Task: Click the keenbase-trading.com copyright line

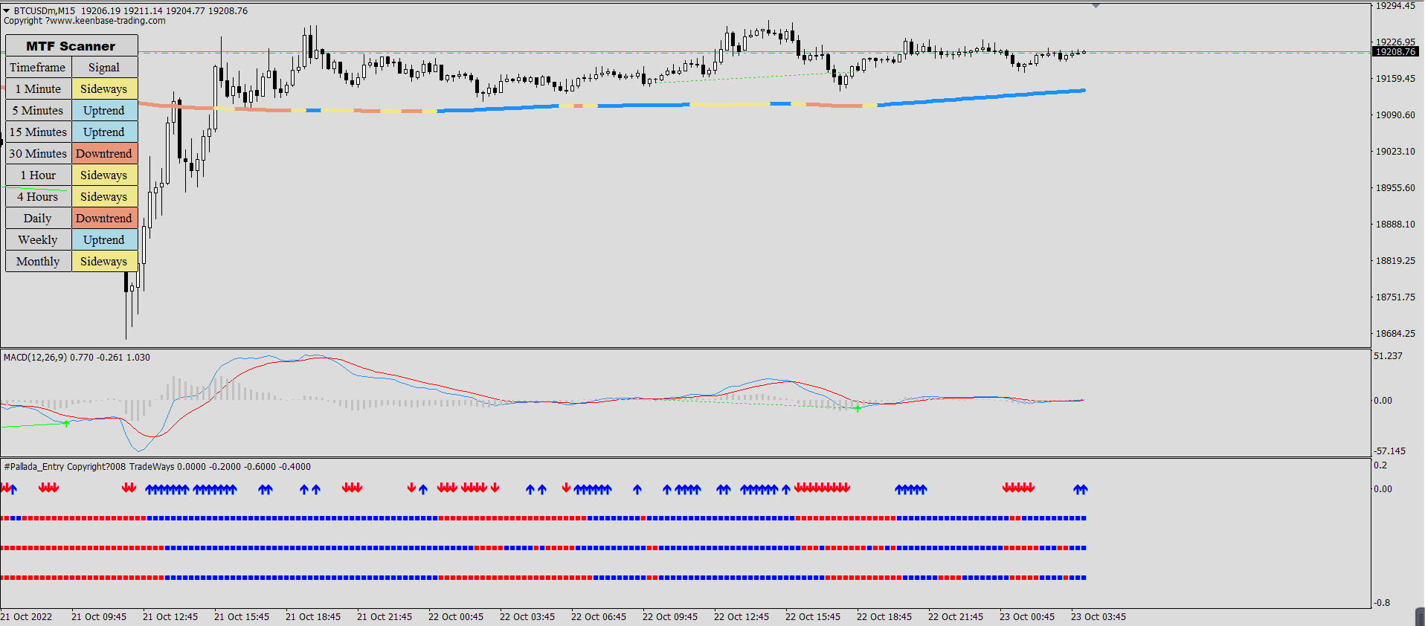Action: 85,21
